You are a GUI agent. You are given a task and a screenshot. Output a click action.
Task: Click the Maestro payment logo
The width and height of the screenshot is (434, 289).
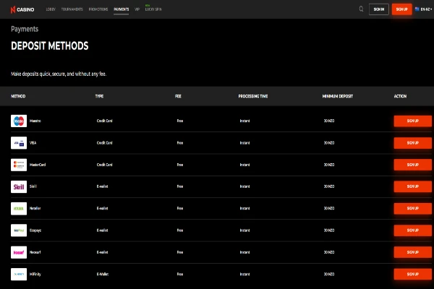(19, 121)
